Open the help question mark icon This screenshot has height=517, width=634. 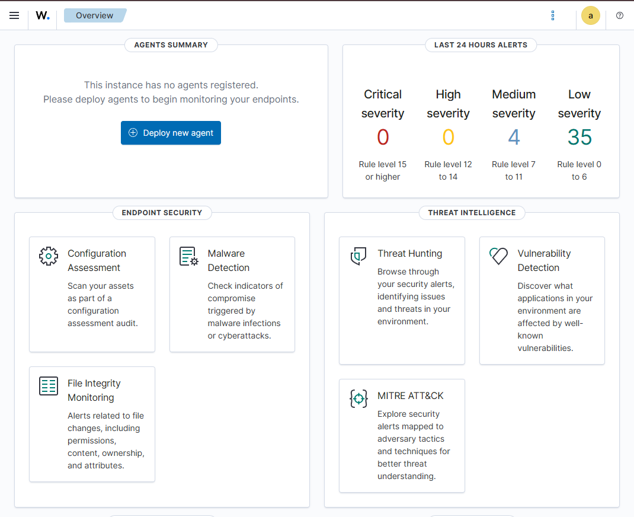click(x=620, y=15)
